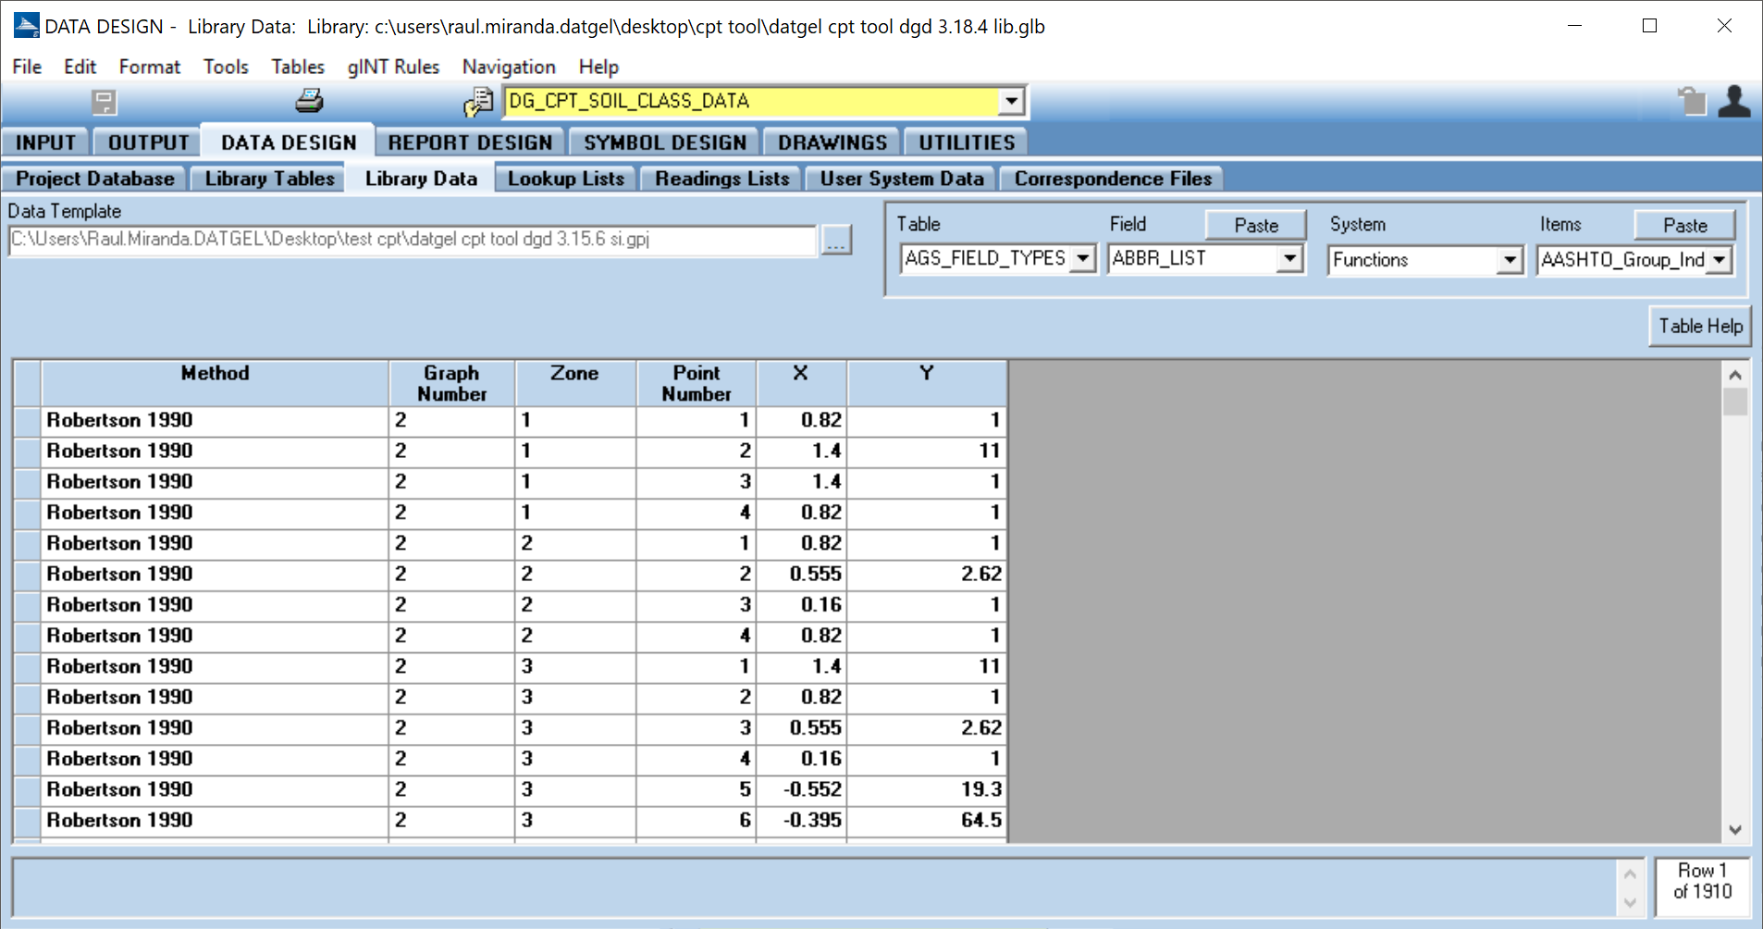Click the Paste button next to Items

coord(1684,225)
